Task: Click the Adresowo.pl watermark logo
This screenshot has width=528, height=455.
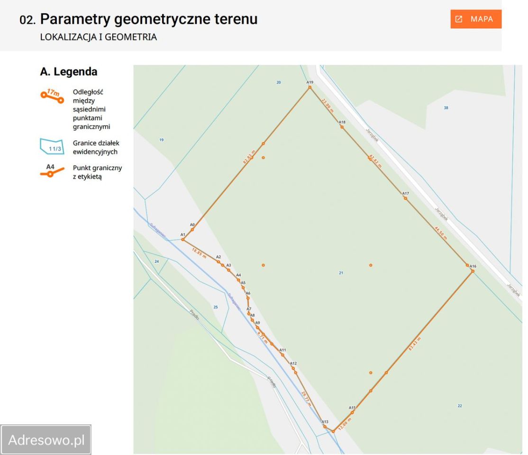Action: coord(46,439)
